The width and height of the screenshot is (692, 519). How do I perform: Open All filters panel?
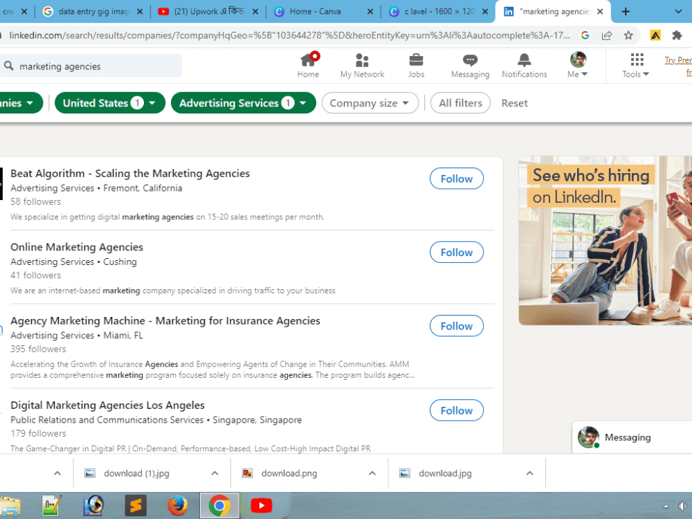click(460, 103)
